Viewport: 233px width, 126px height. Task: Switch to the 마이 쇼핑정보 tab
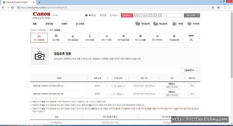[73, 38]
